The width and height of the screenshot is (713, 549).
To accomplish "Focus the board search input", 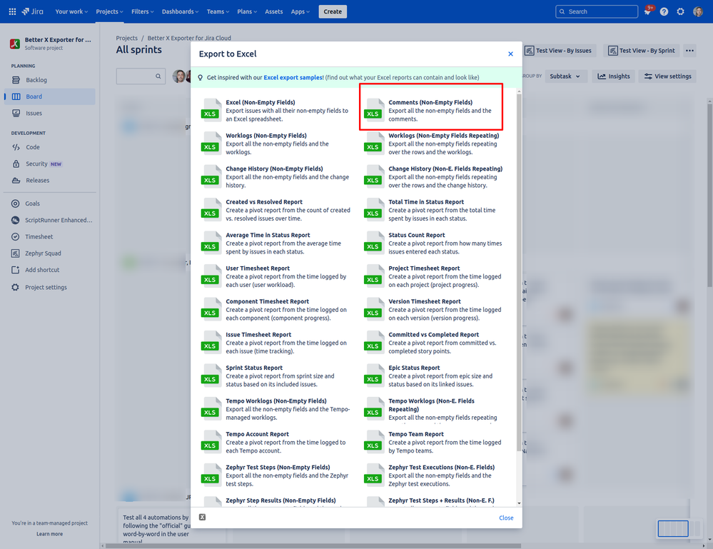I will [x=141, y=76].
